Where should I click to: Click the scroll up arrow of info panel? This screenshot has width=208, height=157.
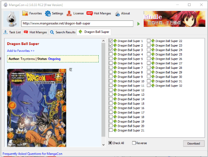tap(104, 41)
